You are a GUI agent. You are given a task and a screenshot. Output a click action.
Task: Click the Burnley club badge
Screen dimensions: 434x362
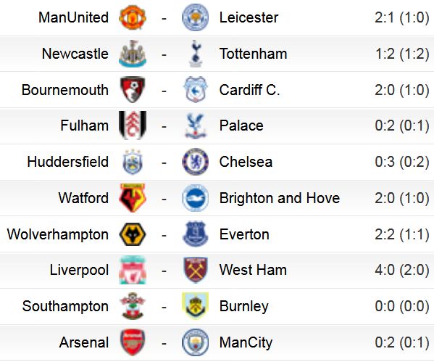point(195,306)
